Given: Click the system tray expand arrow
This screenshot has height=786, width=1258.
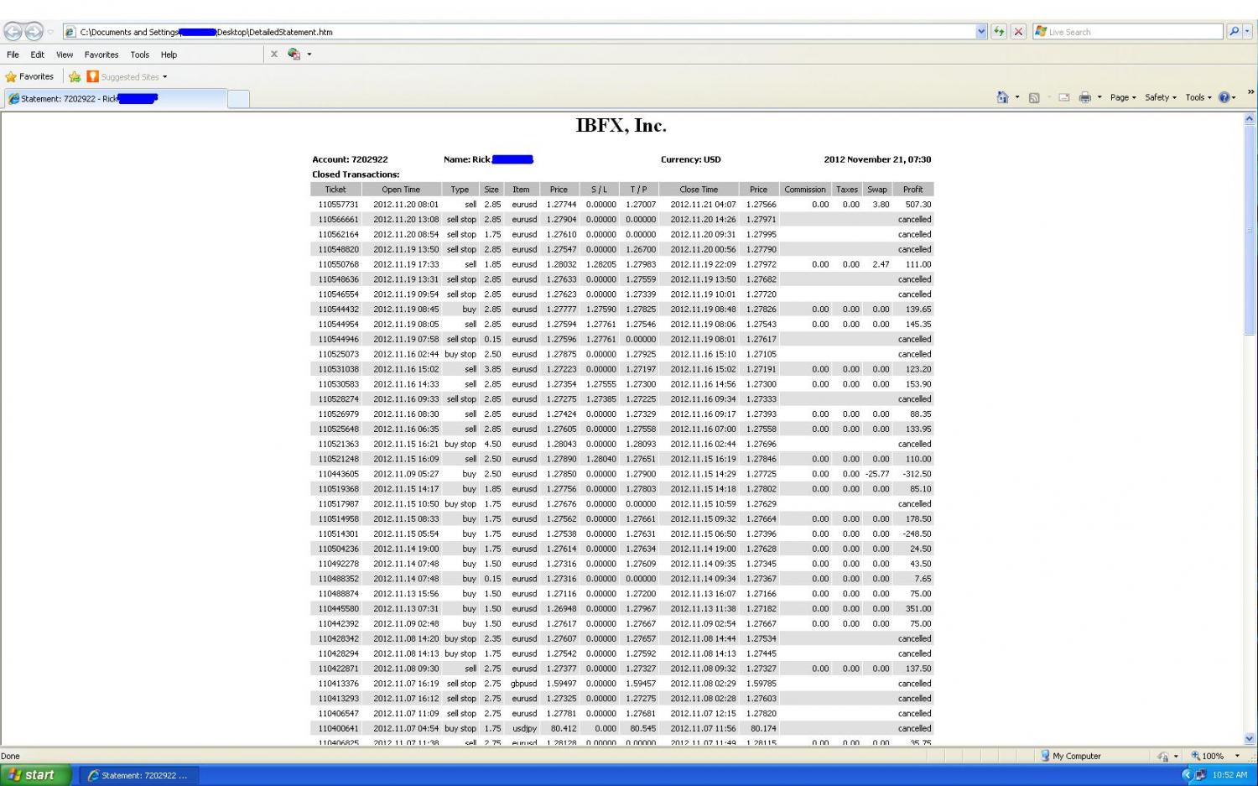Looking at the screenshot, I should (1186, 775).
